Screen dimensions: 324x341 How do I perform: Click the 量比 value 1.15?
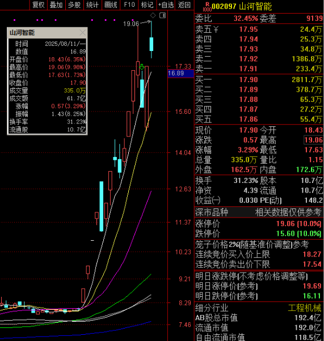(315, 160)
